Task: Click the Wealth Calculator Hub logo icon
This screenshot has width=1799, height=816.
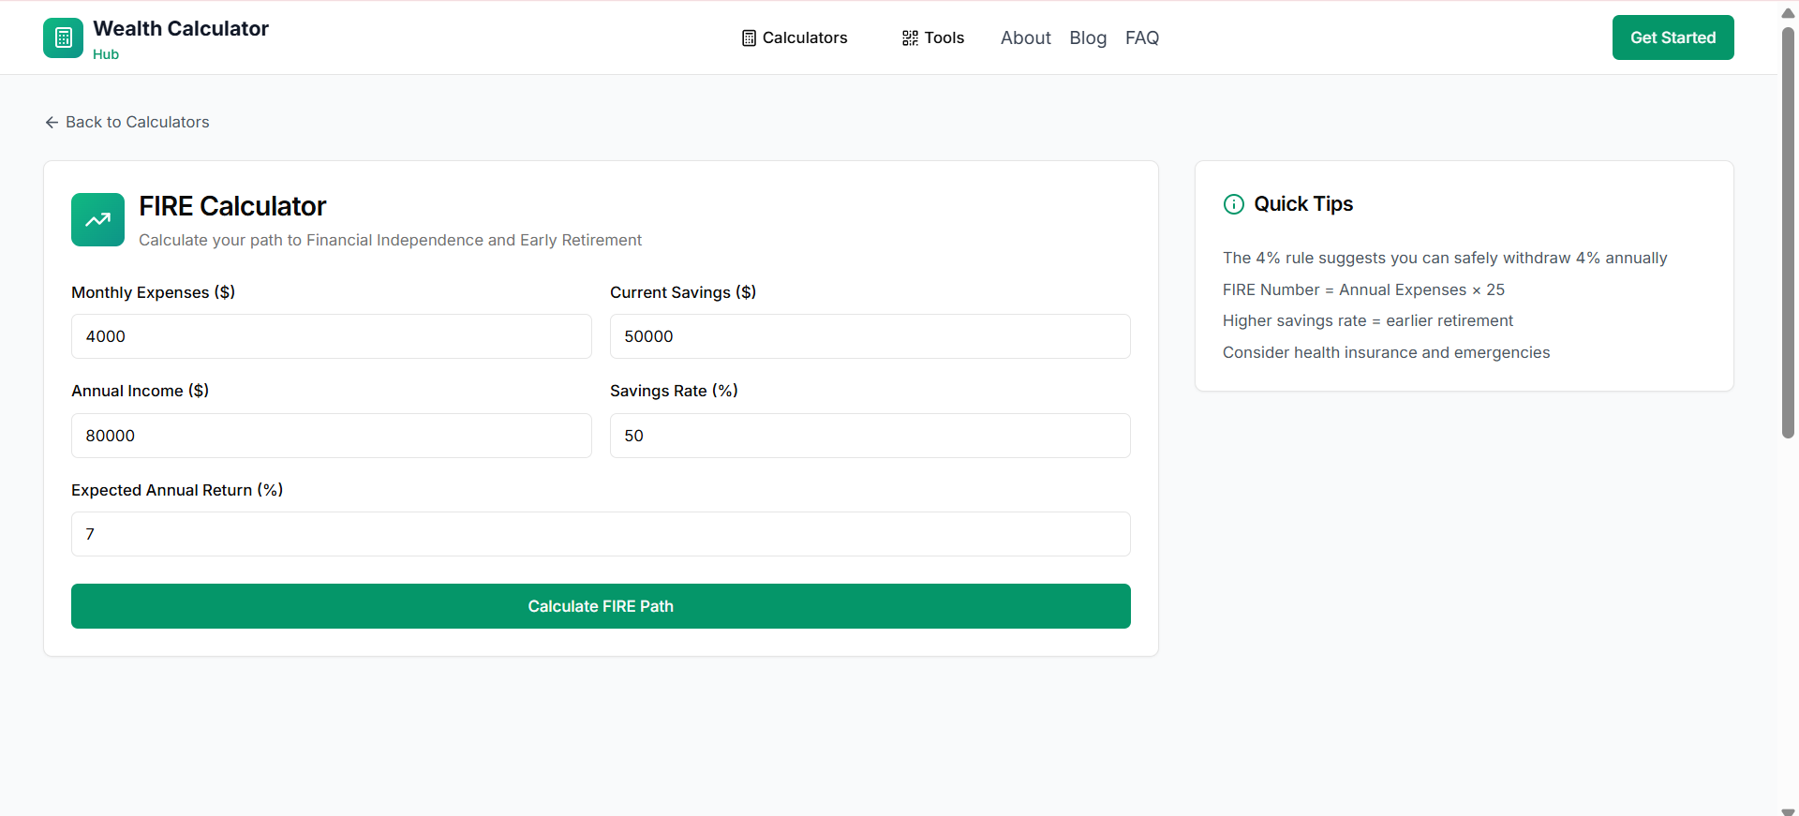Action: tap(63, 37)
